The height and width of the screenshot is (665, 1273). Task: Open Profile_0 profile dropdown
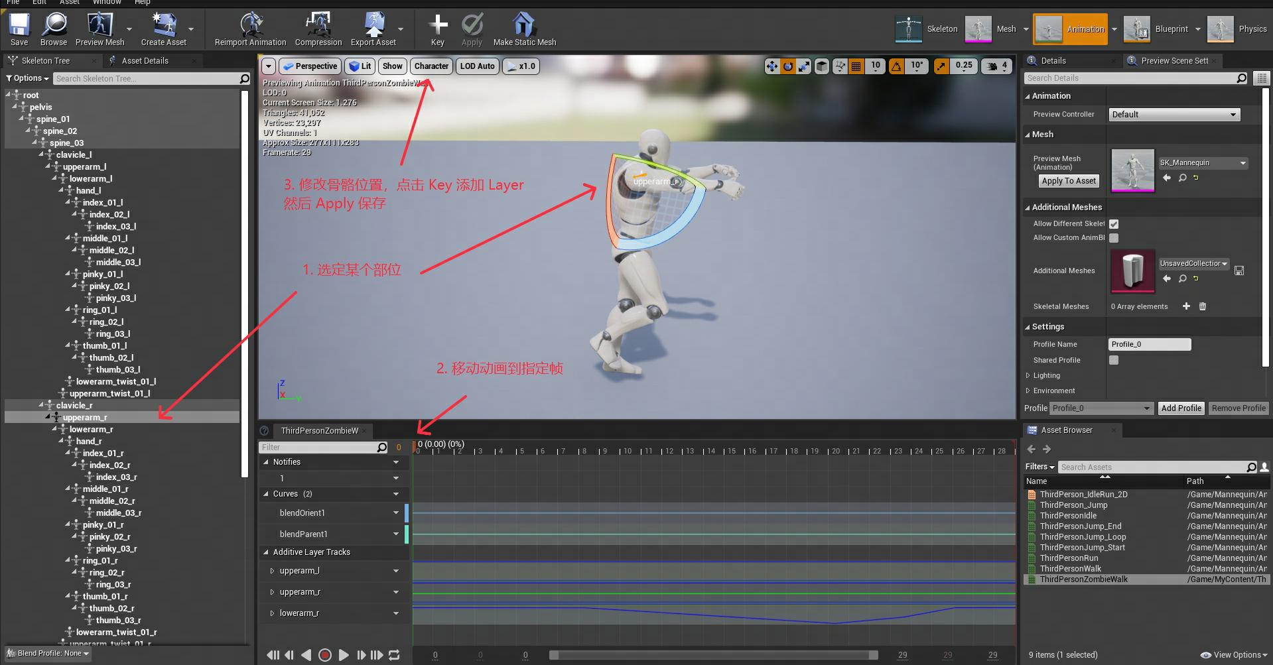pos(1102,408)
